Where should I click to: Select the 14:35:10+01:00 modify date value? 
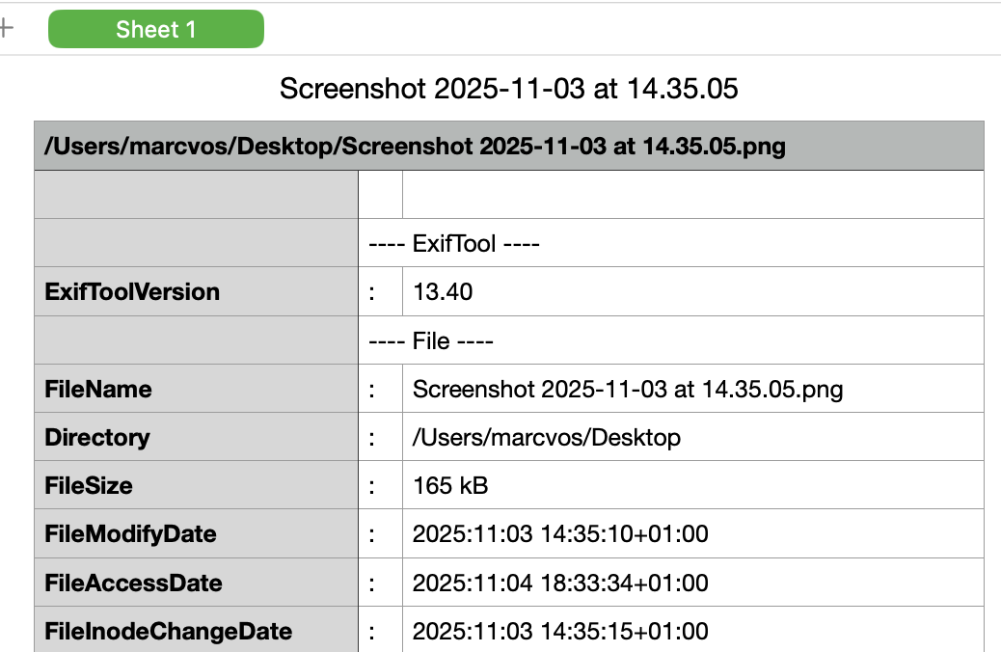560,533
